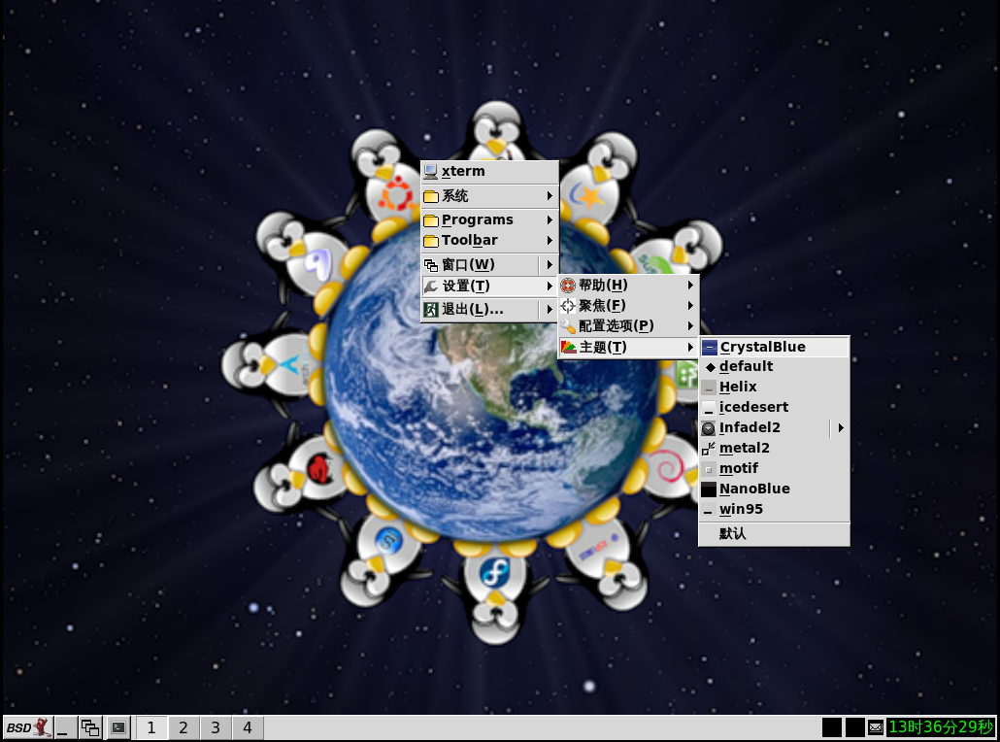
Task: Launch xterm from the root menu
Action: (x=489, y=172)
